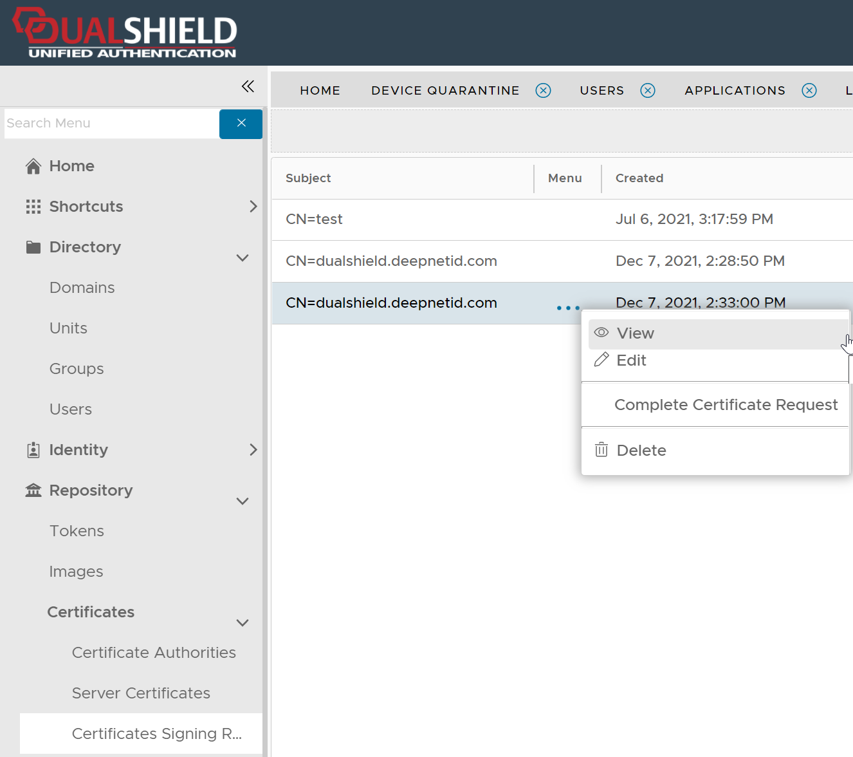Click the pencil icon beside Edit
This screenshot has height=757, width=853.
(x=601, y=360)
